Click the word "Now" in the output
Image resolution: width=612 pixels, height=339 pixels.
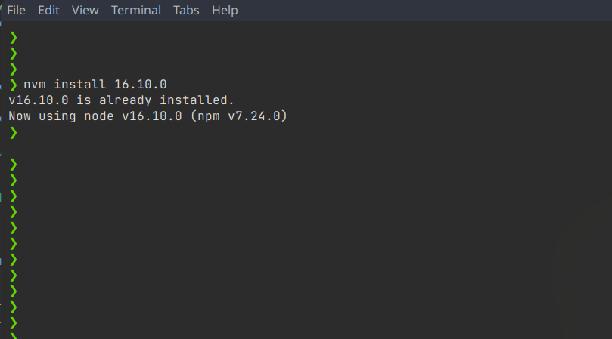(x=20, y=116)
